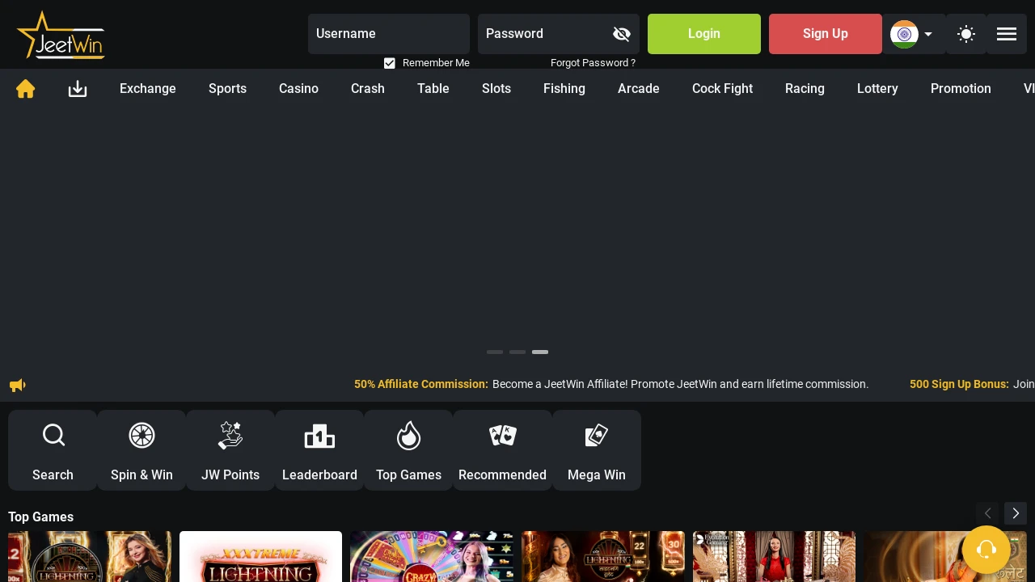Open the Slots menu
Screen dimensions: 1035x582
pyautogui.click(x=496, y=89)
